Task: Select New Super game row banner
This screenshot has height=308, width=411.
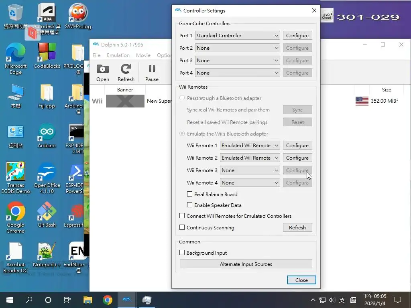Action: coord(125,101)
